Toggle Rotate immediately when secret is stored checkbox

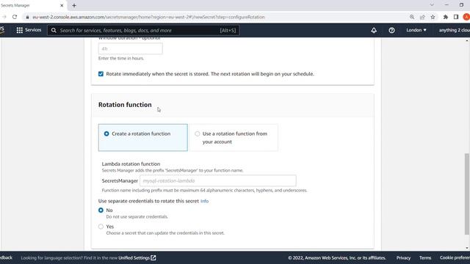[x=101, y=74]
